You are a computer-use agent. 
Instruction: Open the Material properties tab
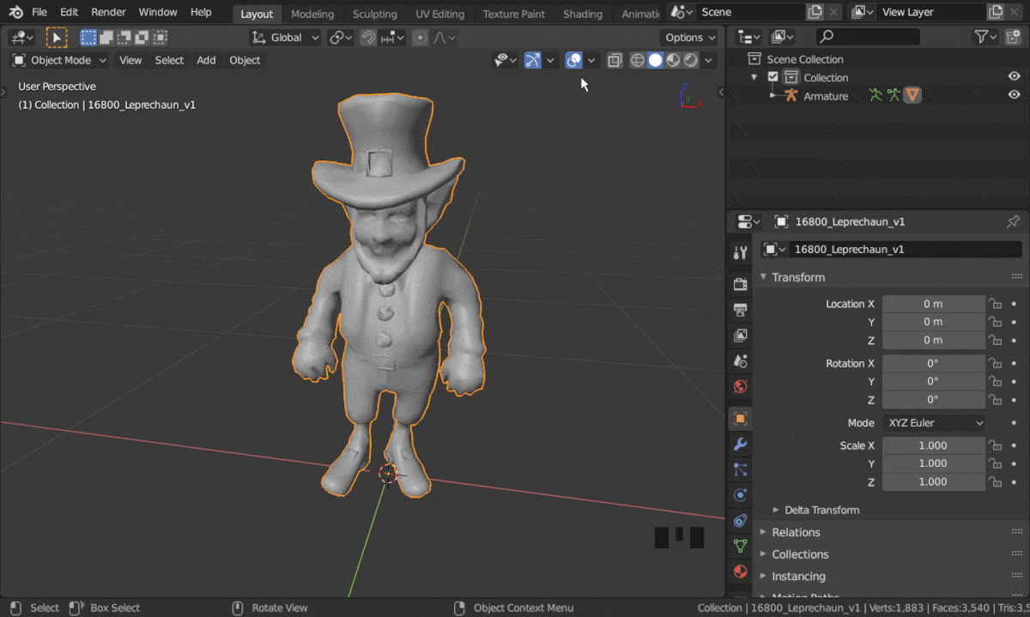point(740,572)
